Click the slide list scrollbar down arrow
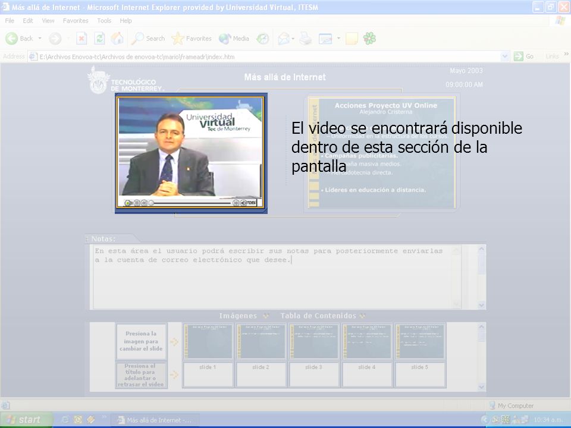Image resolution: width=571 pixels, height=428 pixels. (481, 387)
